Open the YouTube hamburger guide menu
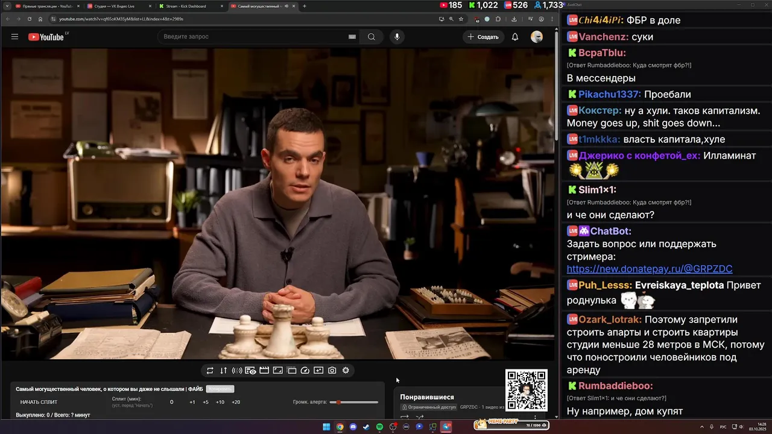This screenshot has width=772, height=434. point(14,37)
